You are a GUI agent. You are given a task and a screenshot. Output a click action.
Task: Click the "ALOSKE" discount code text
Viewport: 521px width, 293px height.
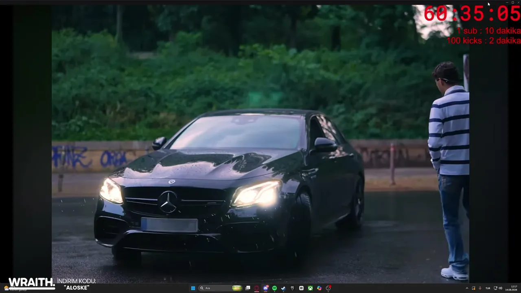tap(77, 288)
